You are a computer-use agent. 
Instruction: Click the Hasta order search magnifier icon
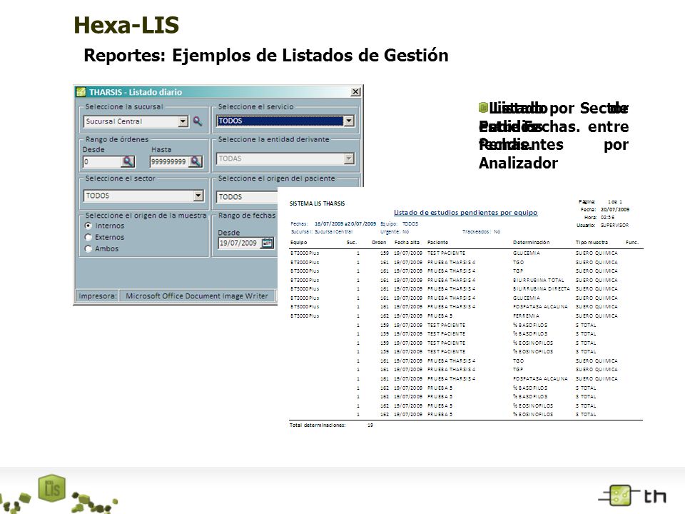(196, 162)
